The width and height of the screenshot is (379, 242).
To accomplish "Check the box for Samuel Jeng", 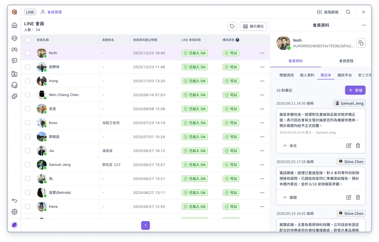I will tap(28, 165).
